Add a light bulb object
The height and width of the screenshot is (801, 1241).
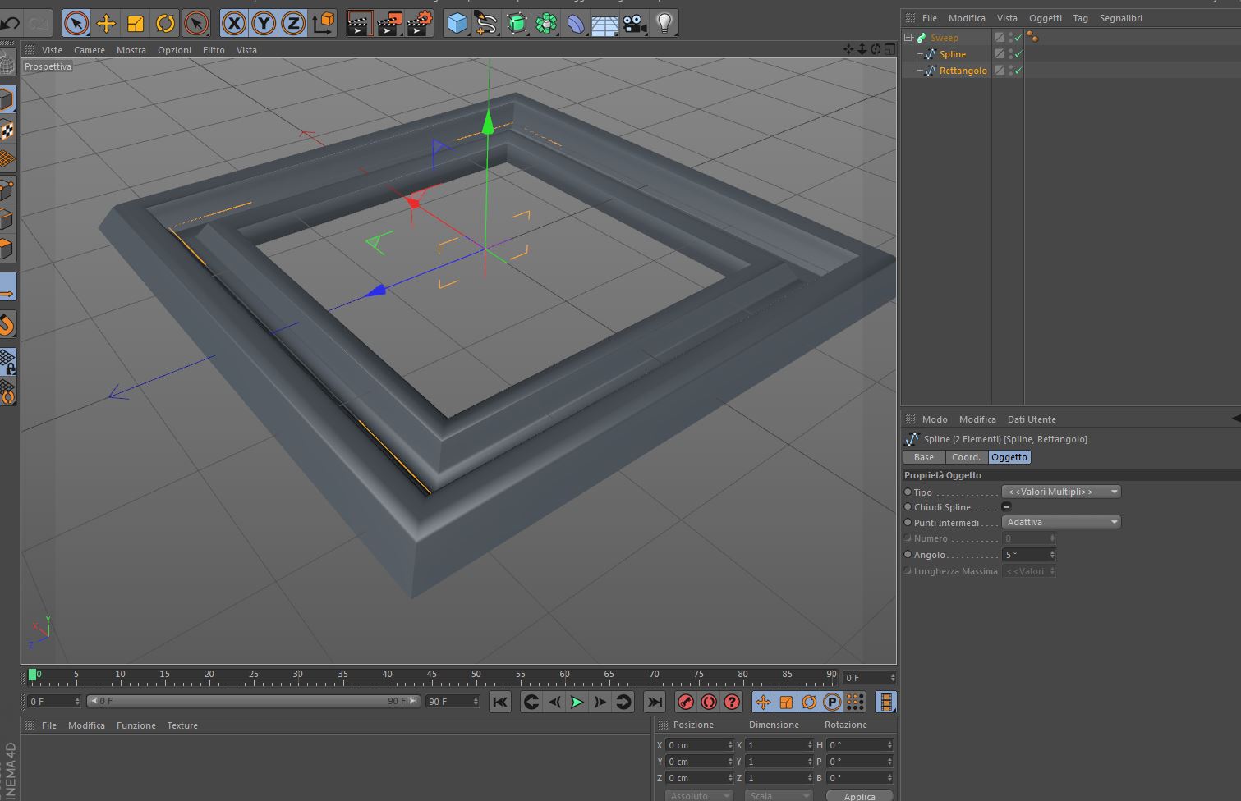[664, 24]
